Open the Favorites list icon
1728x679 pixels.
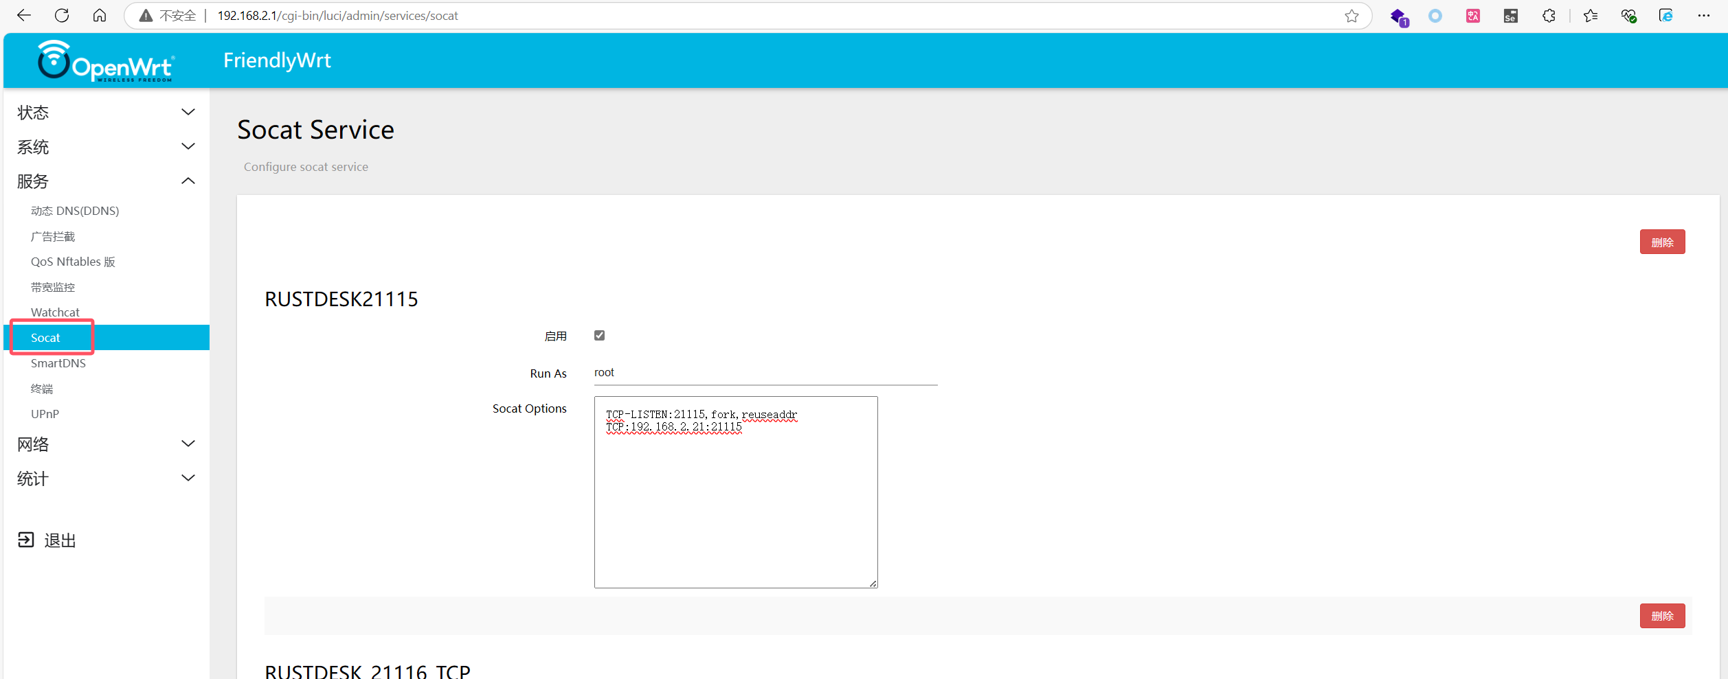(x=1590, y=15)
